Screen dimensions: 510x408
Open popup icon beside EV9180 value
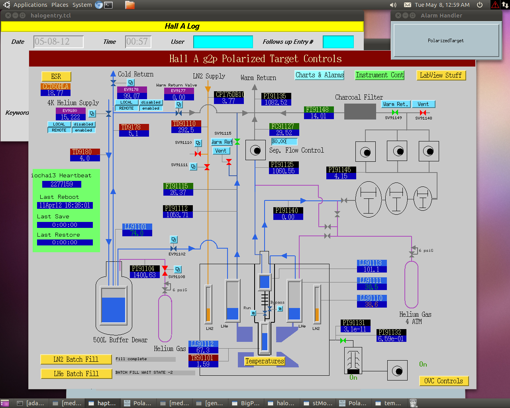coord(92,114)
